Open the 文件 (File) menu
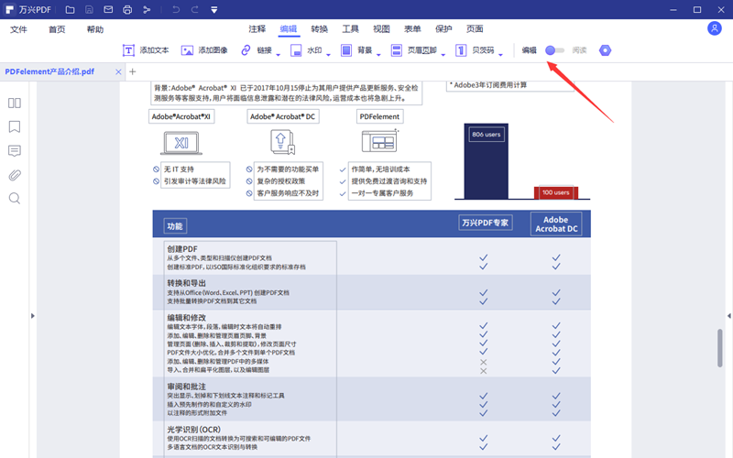Screen dimensions: 733x458 tap(18, 29)
